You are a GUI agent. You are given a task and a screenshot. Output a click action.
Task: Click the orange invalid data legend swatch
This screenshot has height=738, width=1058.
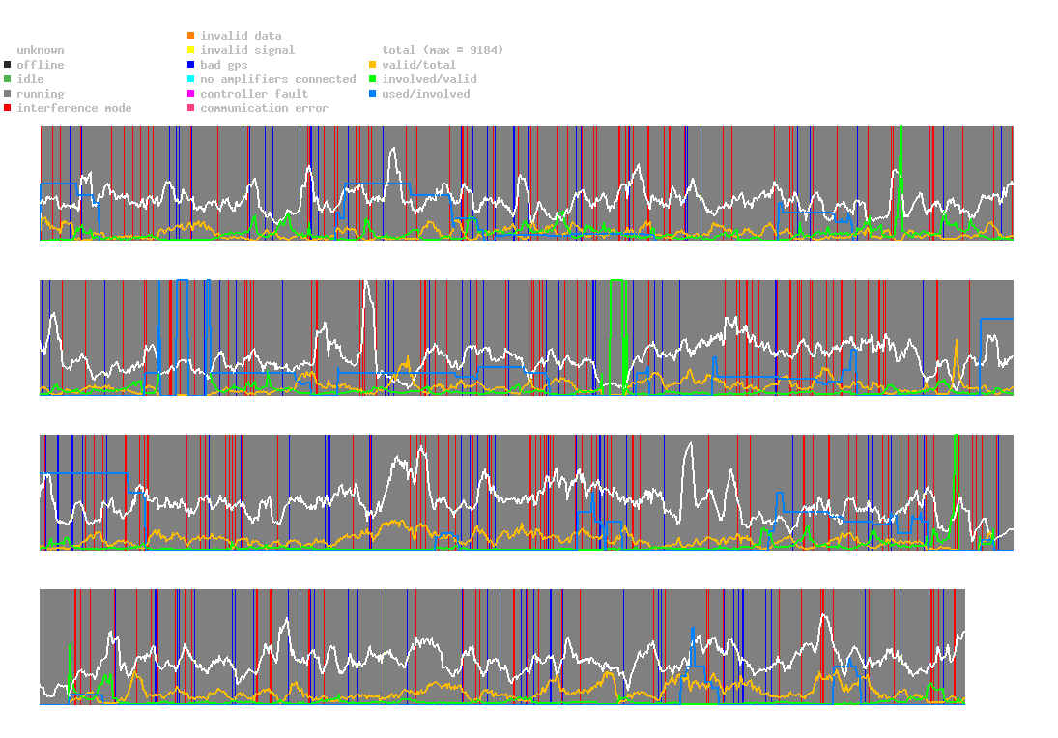click(191, 36)
